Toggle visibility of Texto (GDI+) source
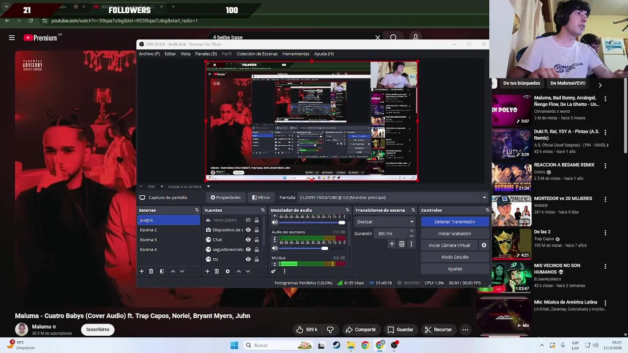628x353 pixels. pyautogui.click(x=248, y=220)
